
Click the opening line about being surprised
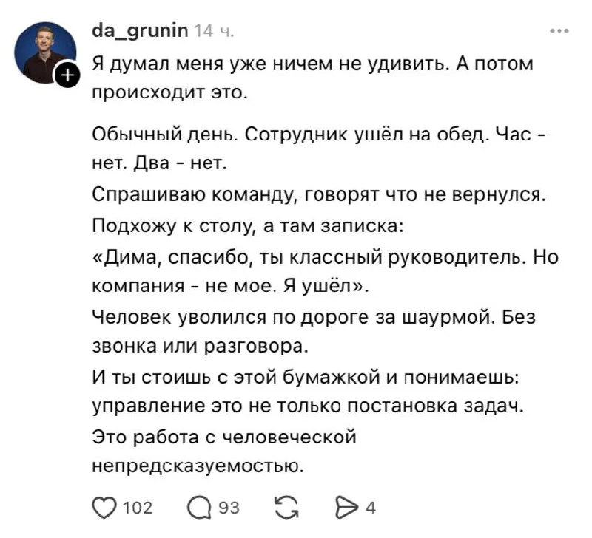click(296, 77)
